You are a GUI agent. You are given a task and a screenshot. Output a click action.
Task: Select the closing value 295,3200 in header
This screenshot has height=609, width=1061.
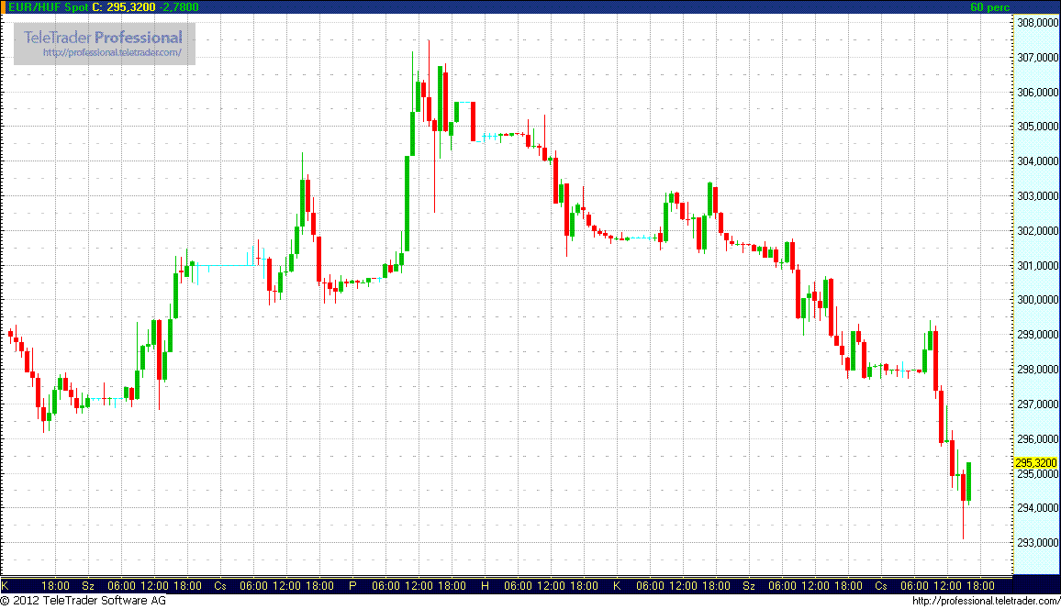pyautogui.click(x=131, y=6)
